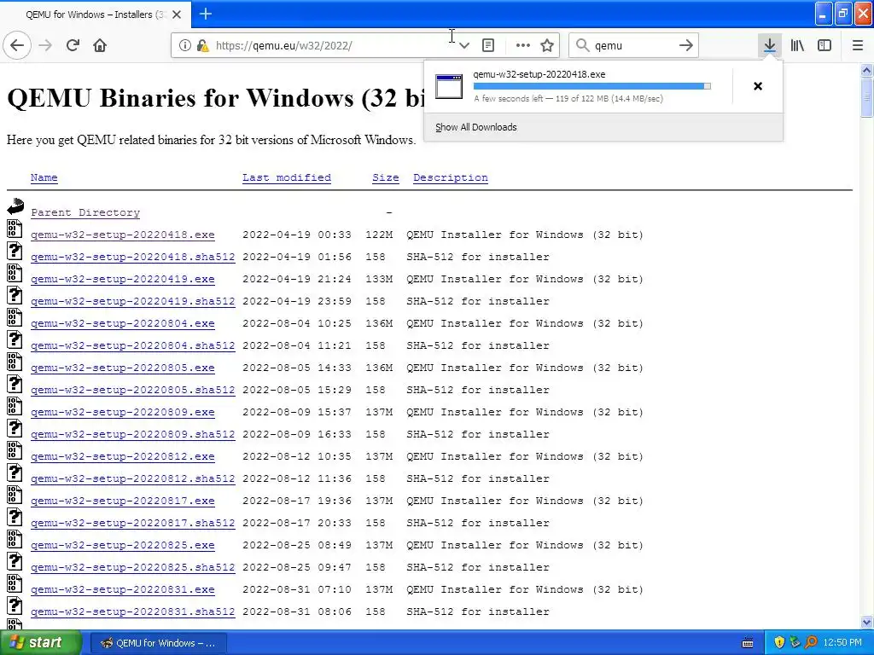Open qemu-w32-setup-20220805.sha512 link
The width and height of the screenshot is (874, 655).
coord(132,391)
